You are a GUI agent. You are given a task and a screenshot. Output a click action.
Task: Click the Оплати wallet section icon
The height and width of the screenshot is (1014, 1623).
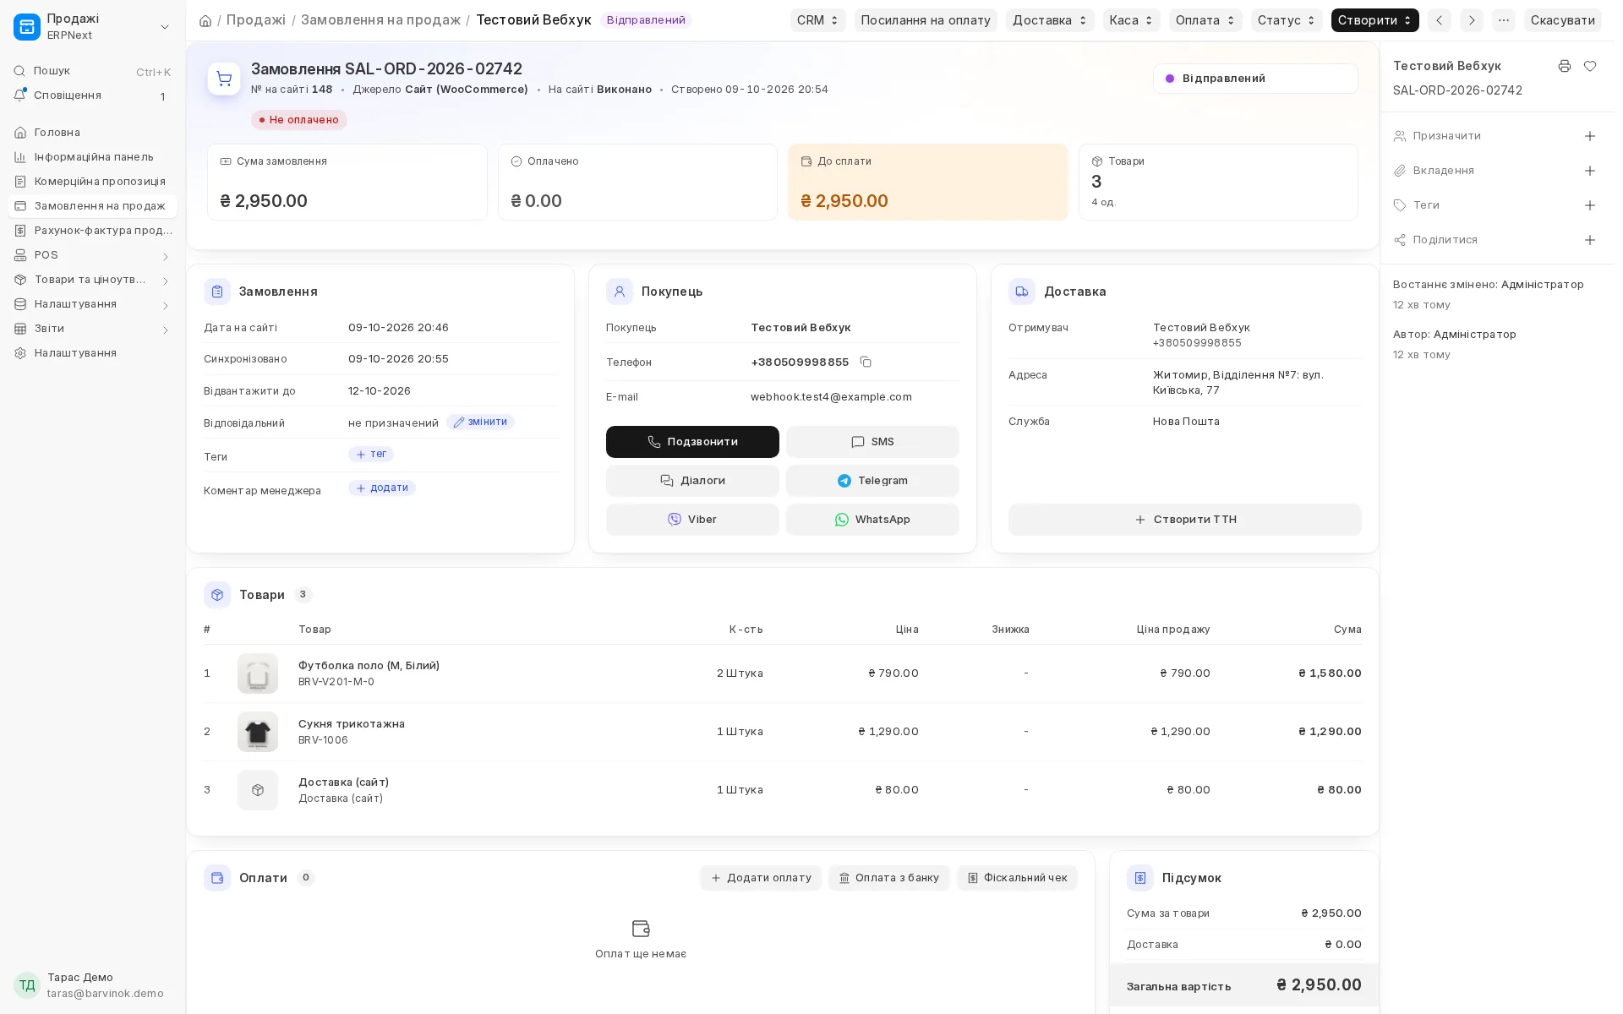[x=217, y=878]
